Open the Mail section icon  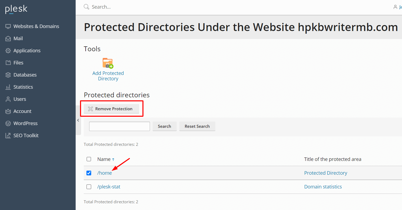click(x=8, y=38)
